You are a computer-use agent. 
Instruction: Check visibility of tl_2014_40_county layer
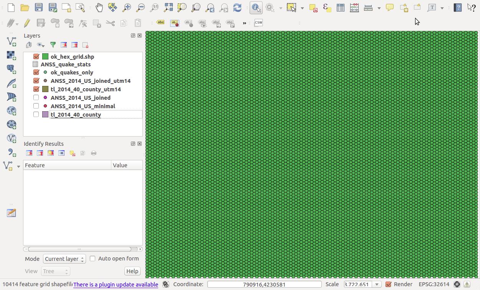tap(36, 114)
